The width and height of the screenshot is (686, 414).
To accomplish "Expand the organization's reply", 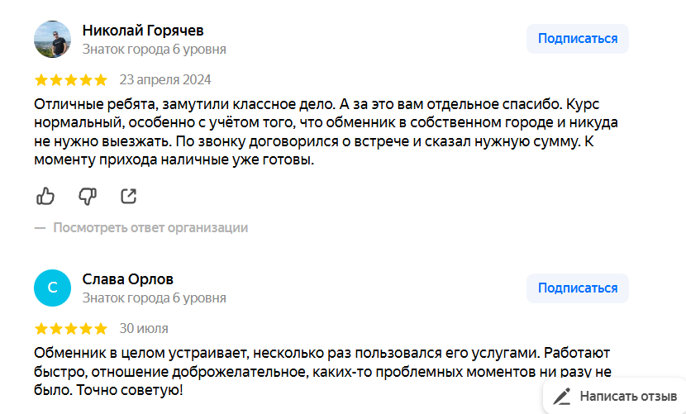I will [150, 227].
